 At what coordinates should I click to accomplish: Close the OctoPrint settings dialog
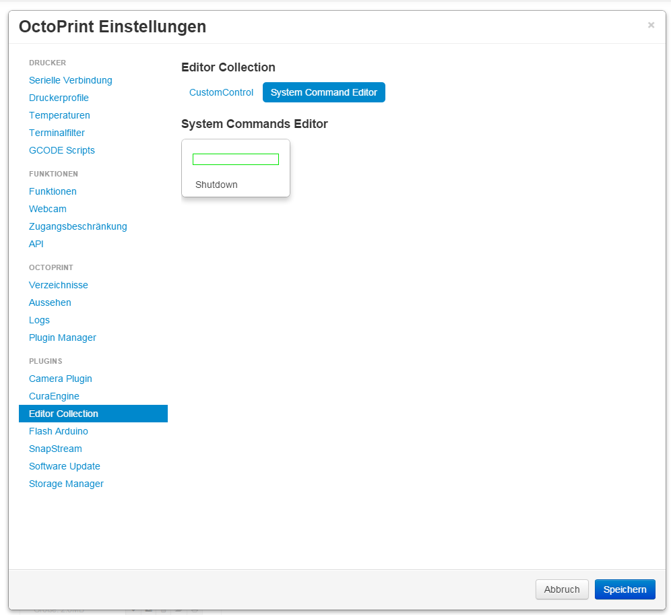pos(651,25)
